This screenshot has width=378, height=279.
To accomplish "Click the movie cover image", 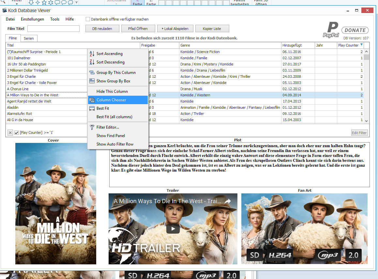I will [56, 204].
